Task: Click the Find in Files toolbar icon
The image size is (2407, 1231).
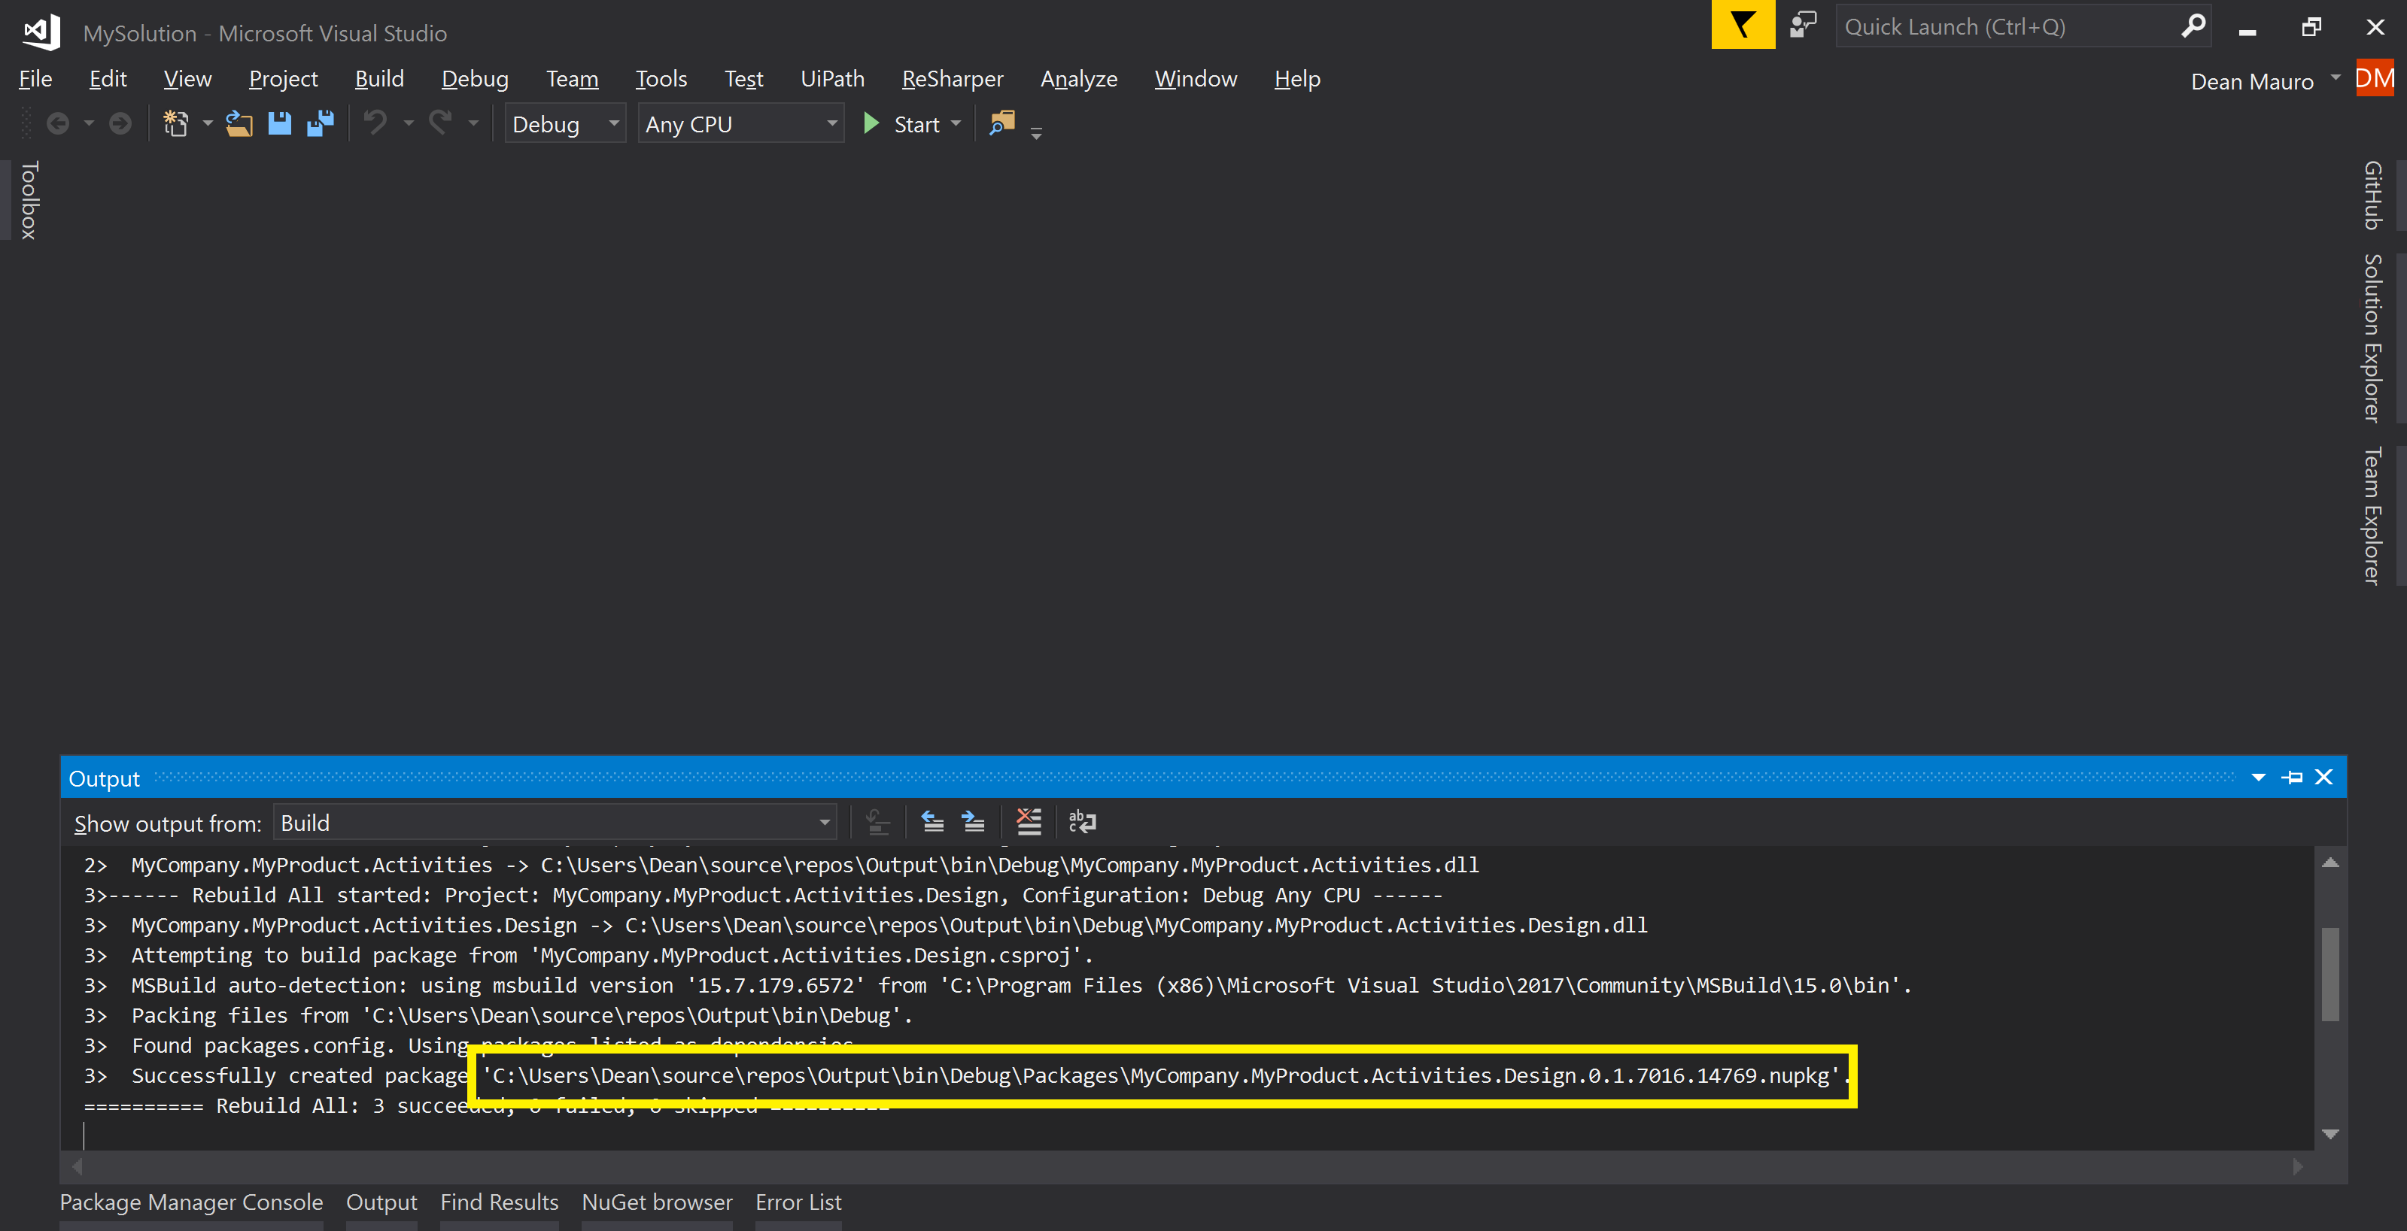Action: (1003, 123)
